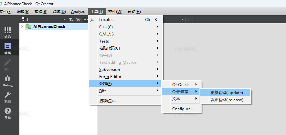Switch to Debug mode
The height and width of the screenshot is (135, 286).
click(8, 81)
